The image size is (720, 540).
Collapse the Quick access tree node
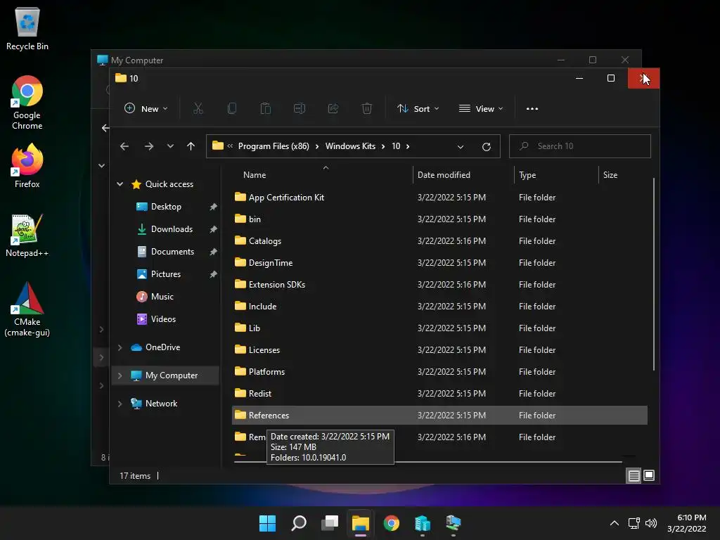click(120, 184)
